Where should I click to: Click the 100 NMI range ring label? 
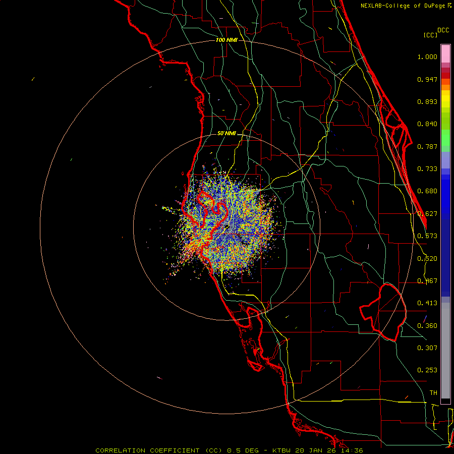pos(226,40)
